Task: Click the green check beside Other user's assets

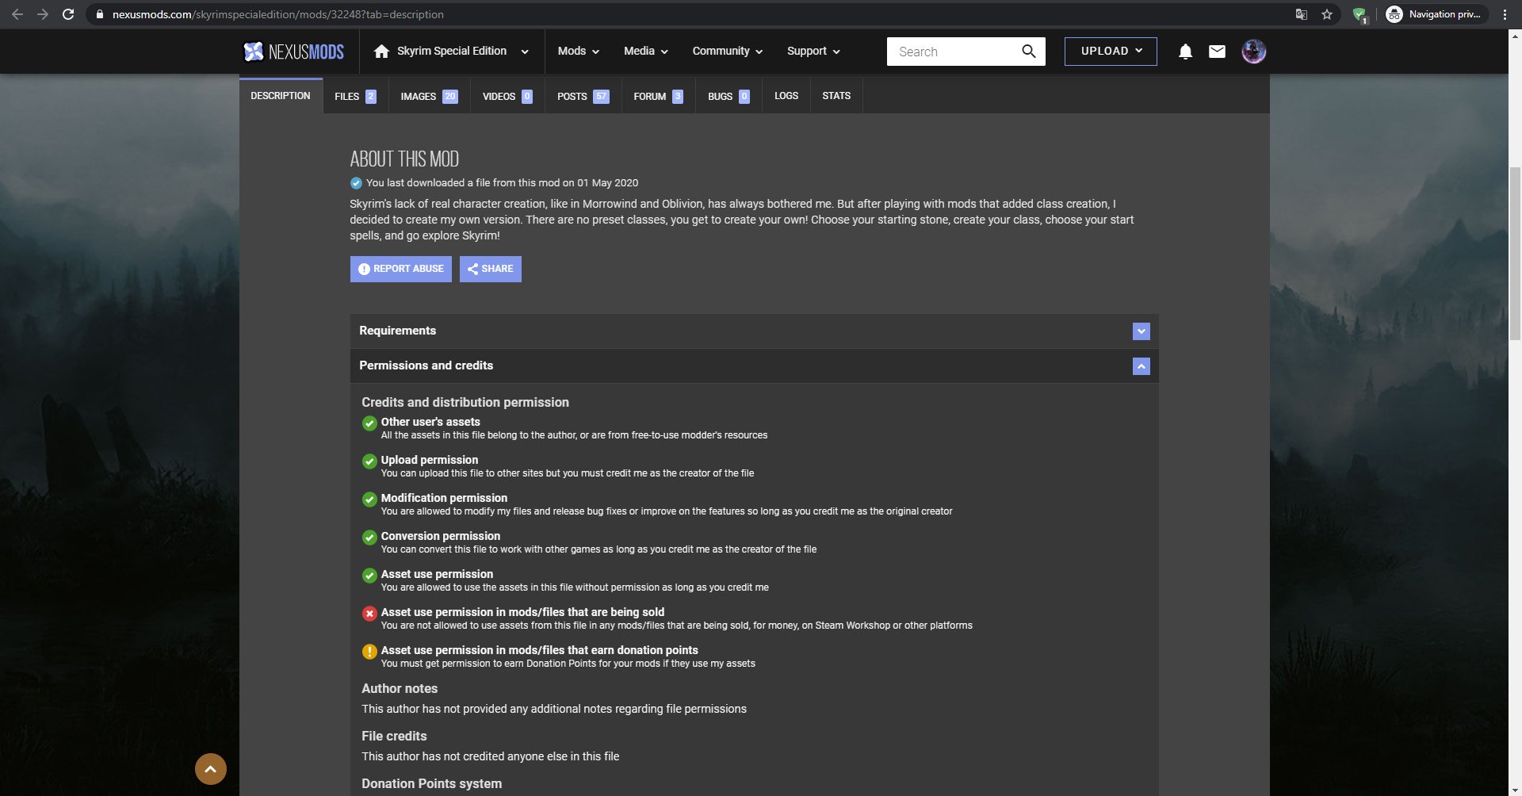Action: [x=369, y=423]
